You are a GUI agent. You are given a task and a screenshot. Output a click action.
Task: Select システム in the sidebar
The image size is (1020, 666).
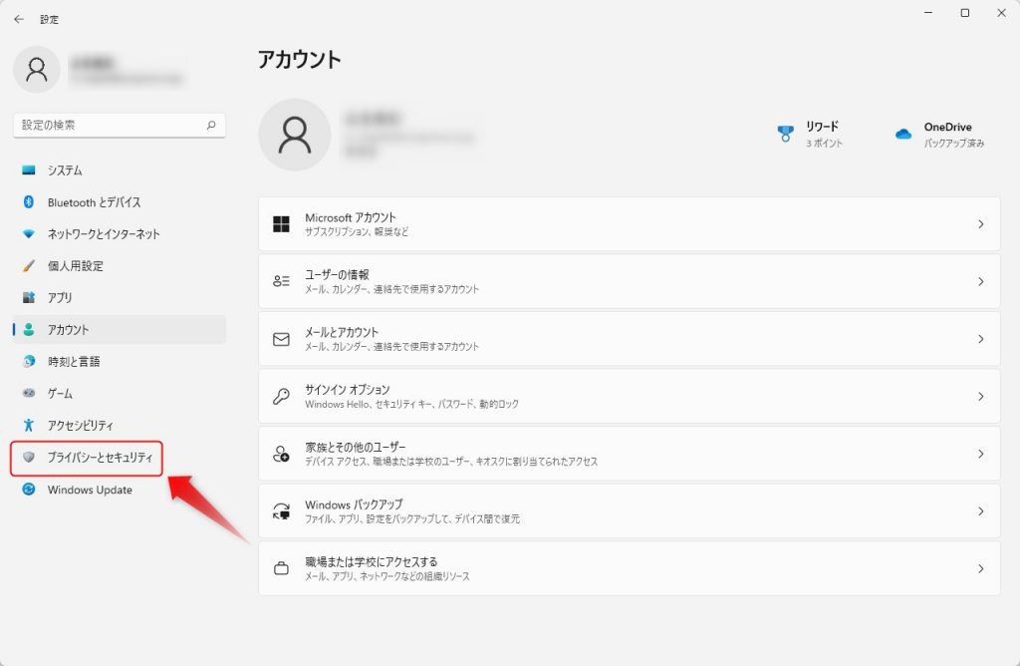tap(120, 169)
